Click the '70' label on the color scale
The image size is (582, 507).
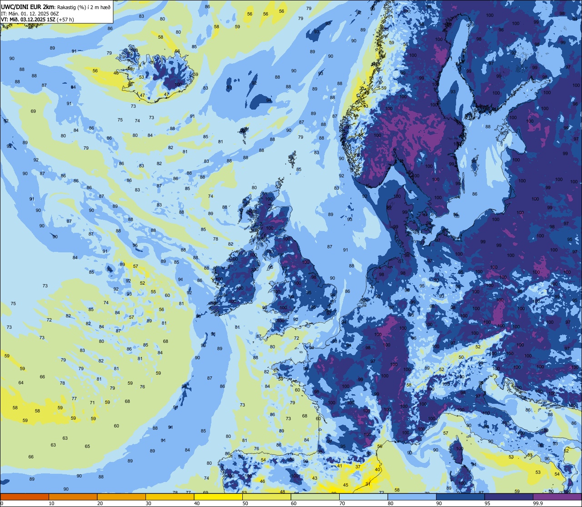pos(342,503)
